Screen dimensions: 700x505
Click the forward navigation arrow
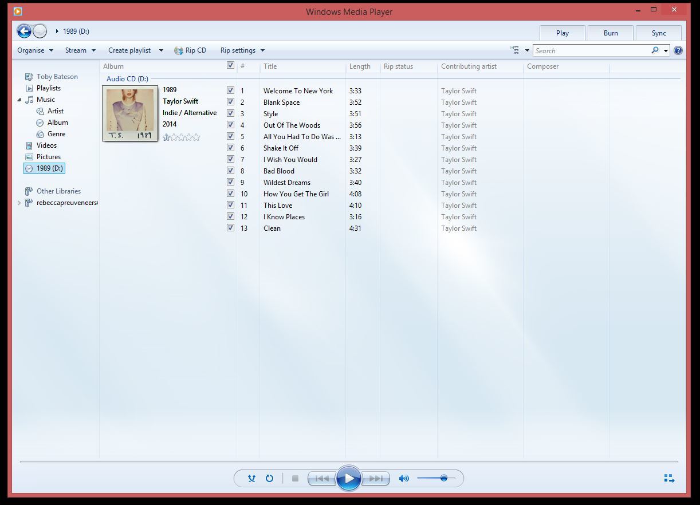(x=40, y=31)
